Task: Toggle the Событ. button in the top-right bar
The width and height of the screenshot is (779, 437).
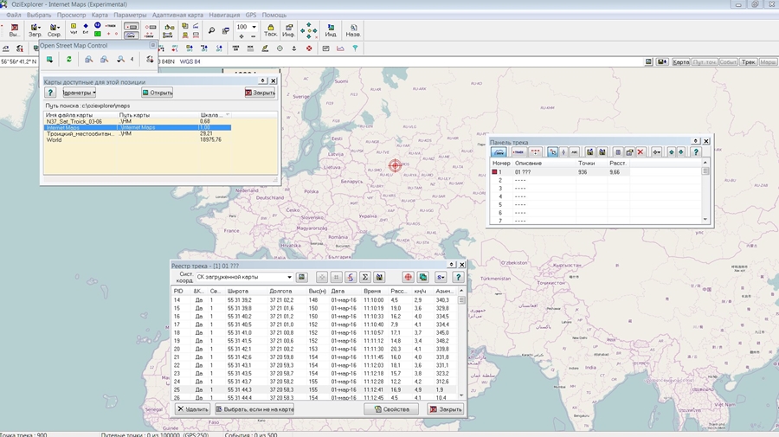Action: pyautogui.click(x=728, y=62)
